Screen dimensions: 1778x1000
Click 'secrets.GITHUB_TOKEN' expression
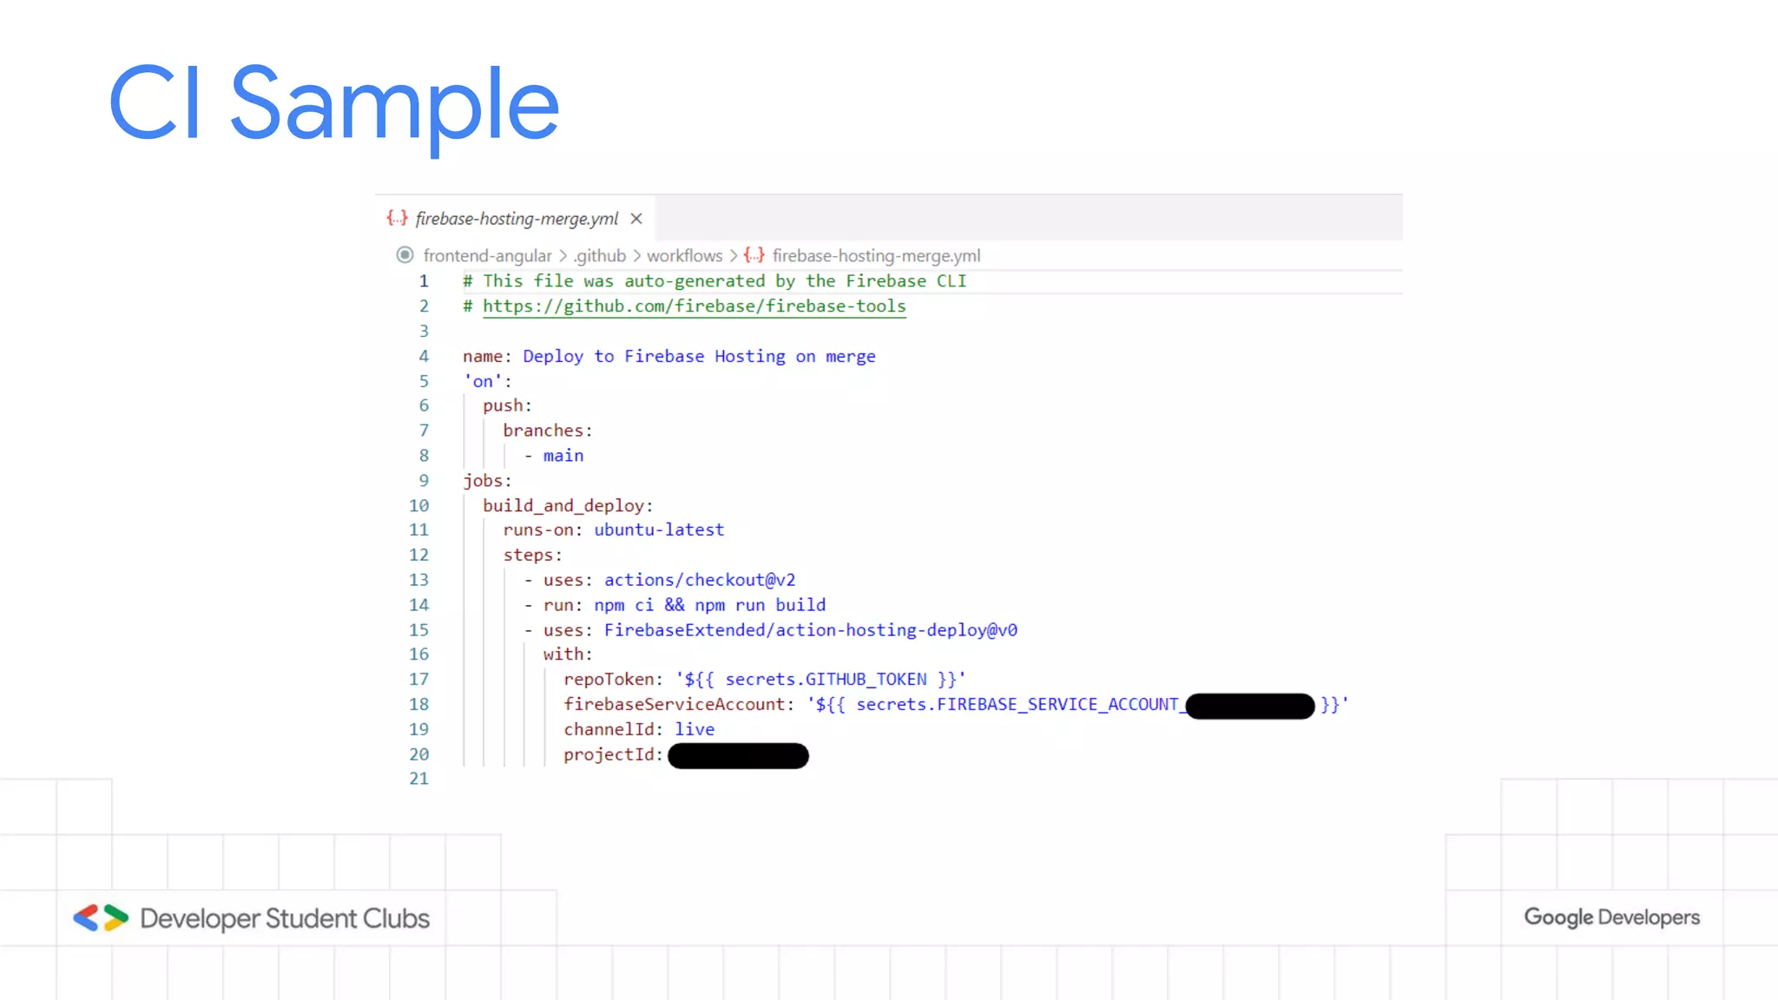826,680
